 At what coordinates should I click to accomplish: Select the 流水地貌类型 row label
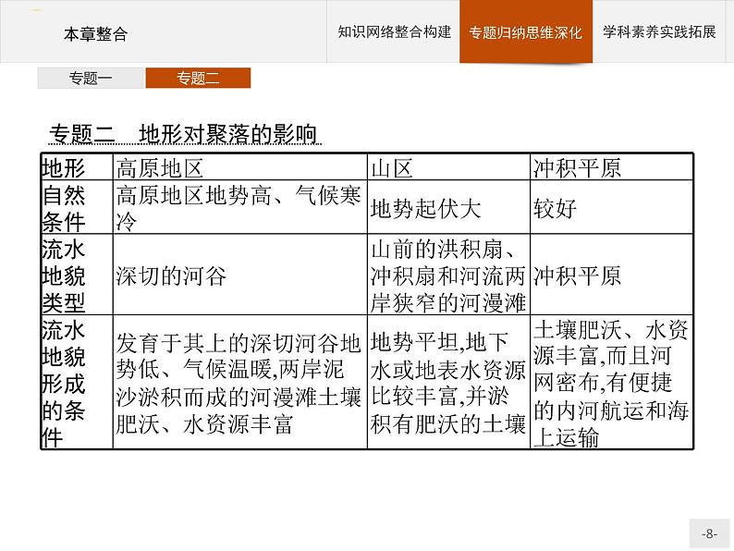click(x=77, y=275)
